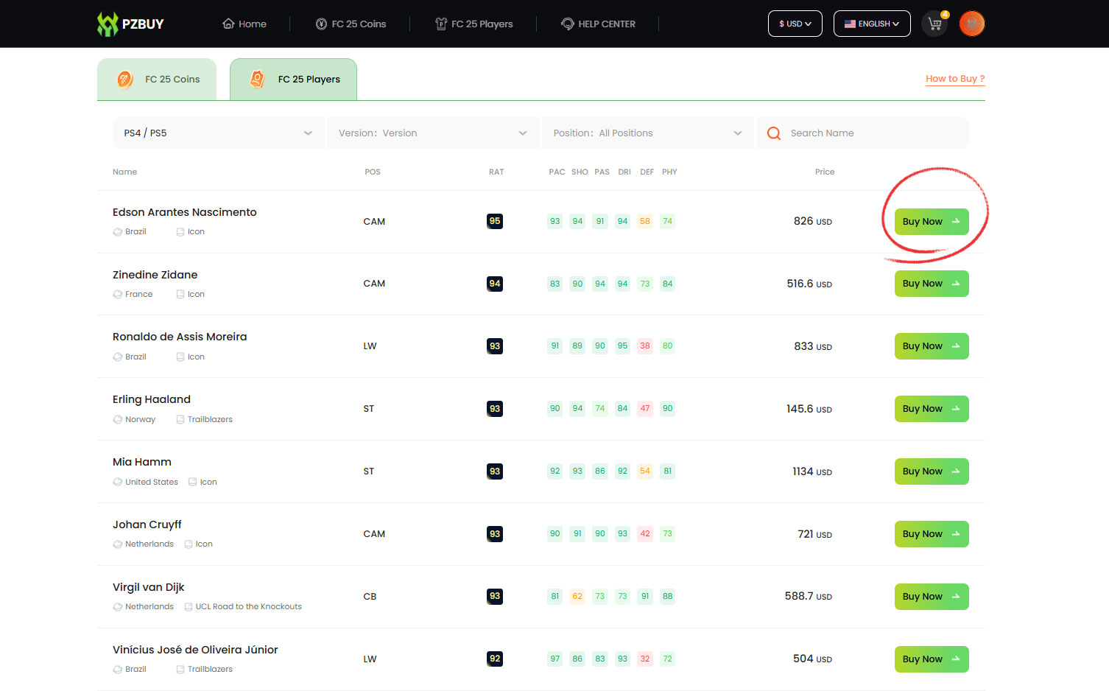Click the RAT column header
Viewport: 1109px width, 691px height.
tap(496, 172)
